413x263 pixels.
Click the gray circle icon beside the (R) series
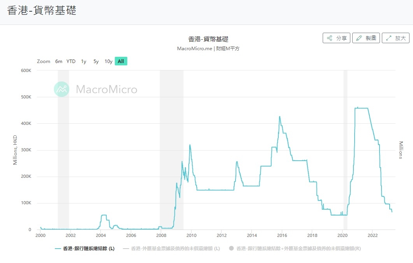tap(231, 249)
